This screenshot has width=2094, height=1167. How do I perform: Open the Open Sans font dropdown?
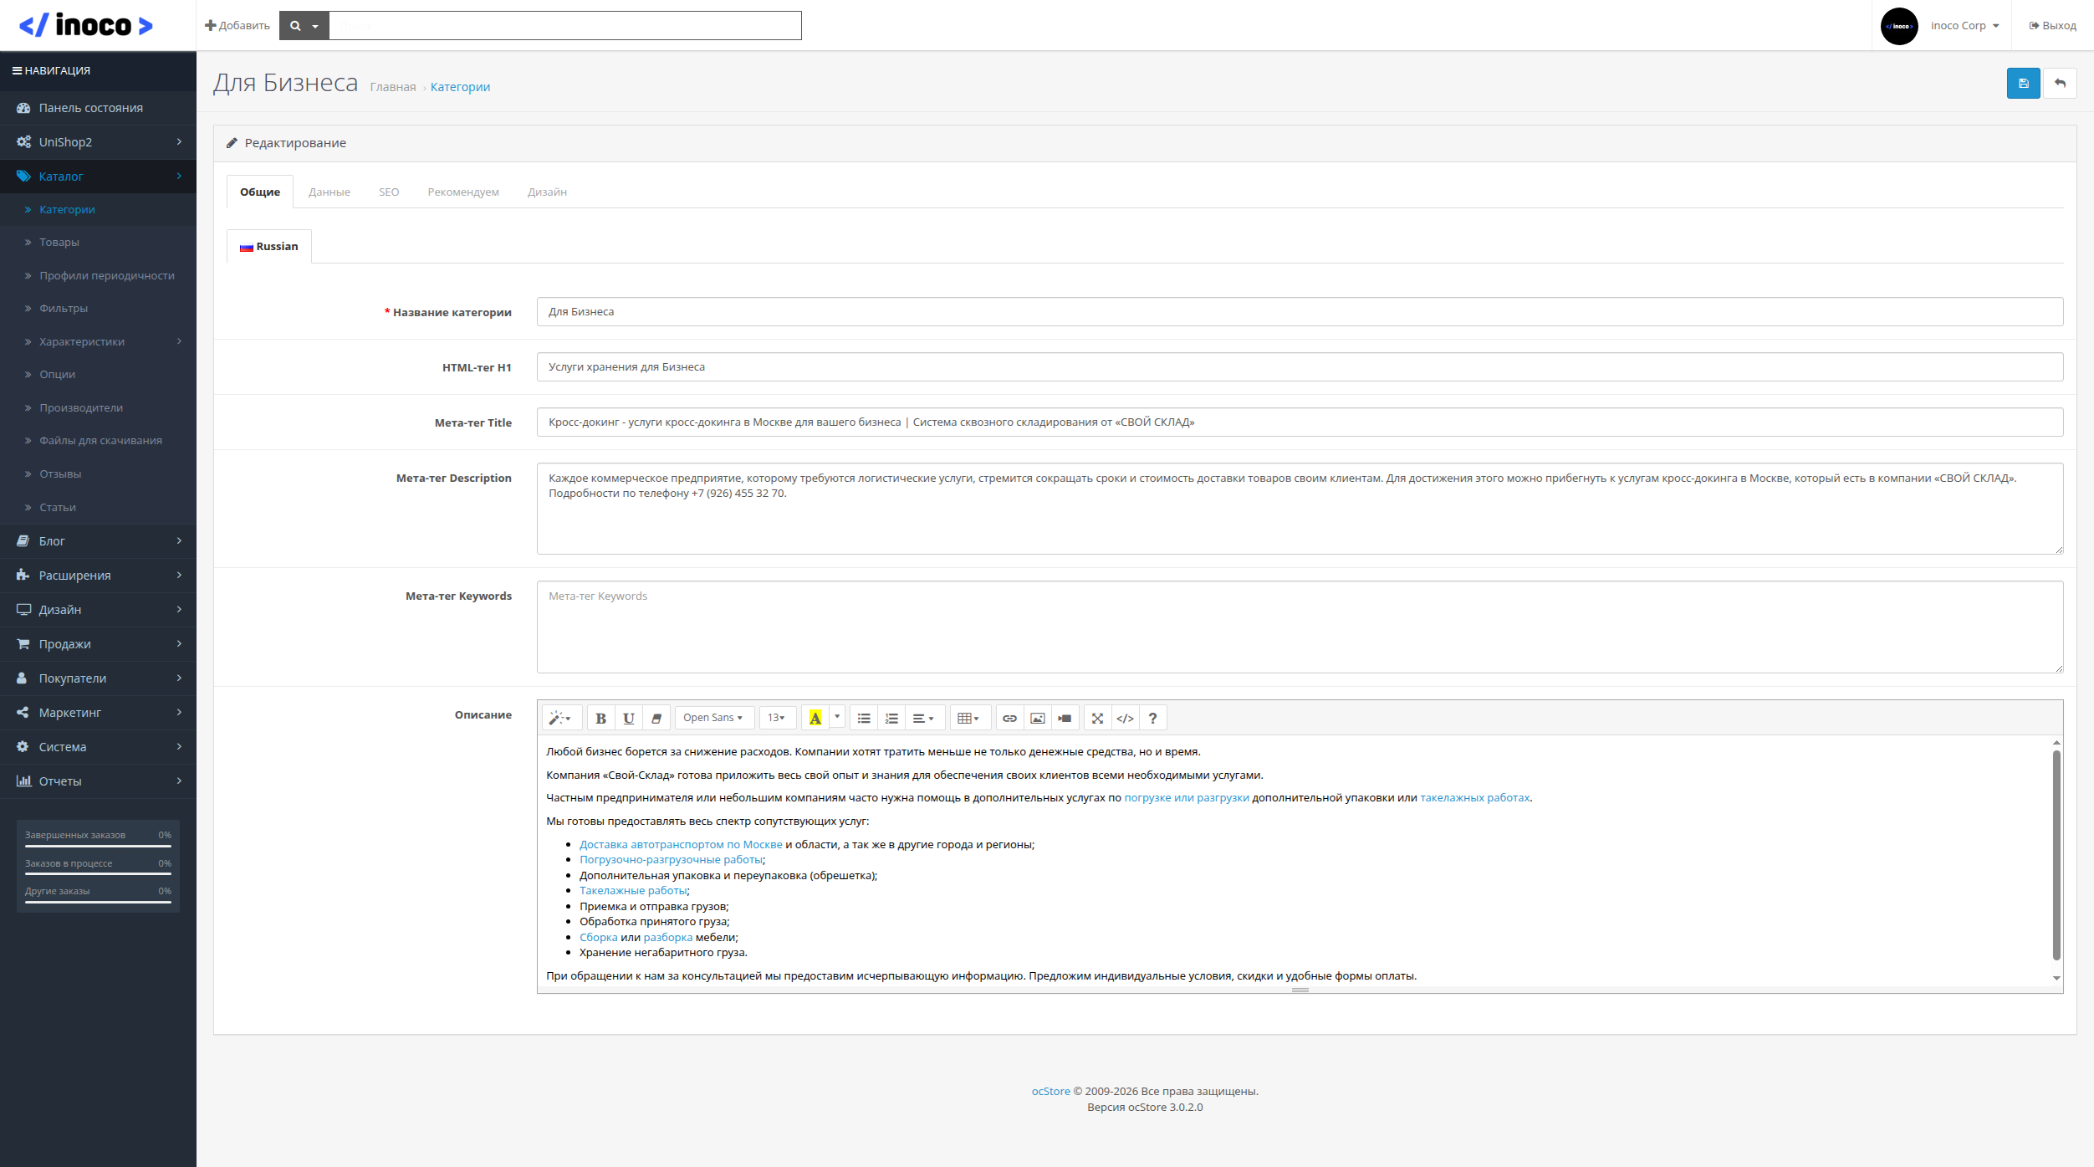(x=712, y=718)
